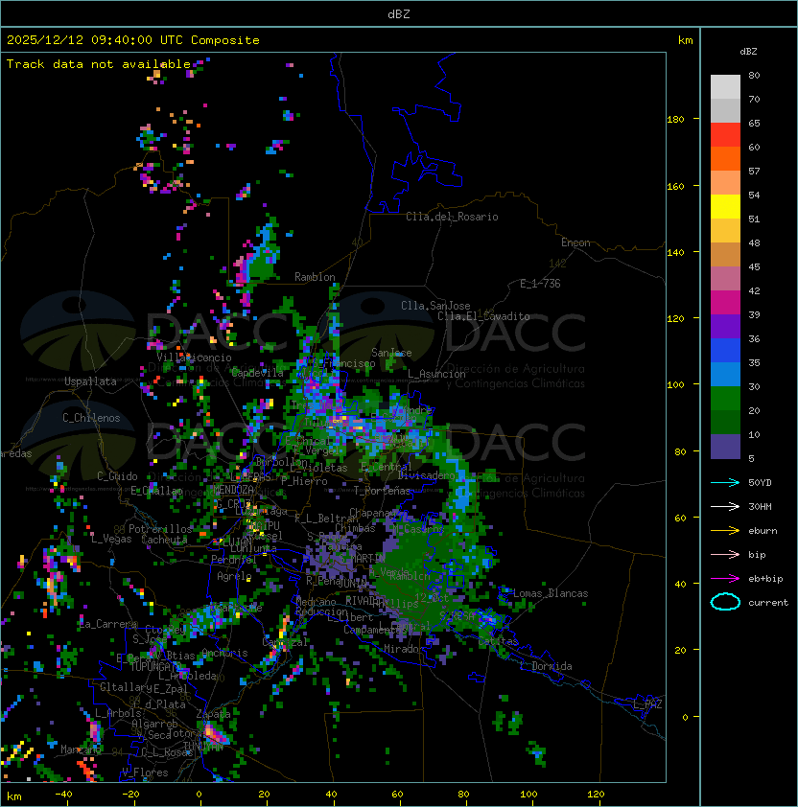Screen dimensions: 798x807
Task: Click 'Track data not available' message
Action: 99,64
